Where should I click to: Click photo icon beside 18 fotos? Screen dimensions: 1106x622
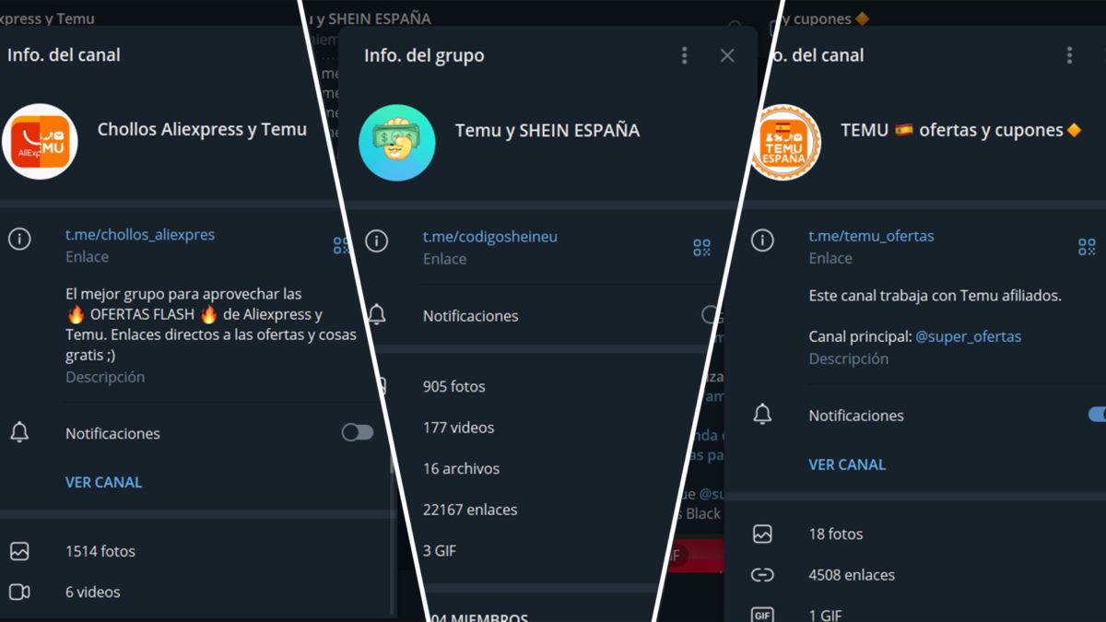point(762,534)
